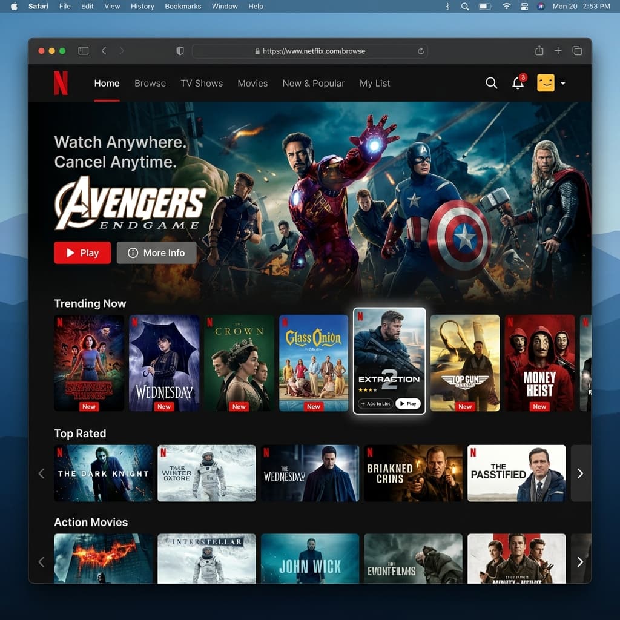Viewport: 620px width, 620px height.
Task: Switch to TV Shows tab
Action: click(x=202, y=84)
